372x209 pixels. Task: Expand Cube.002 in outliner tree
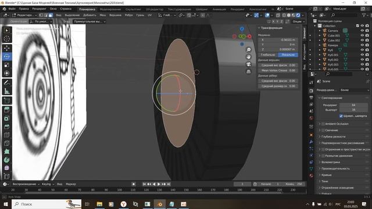coord(320,40)
